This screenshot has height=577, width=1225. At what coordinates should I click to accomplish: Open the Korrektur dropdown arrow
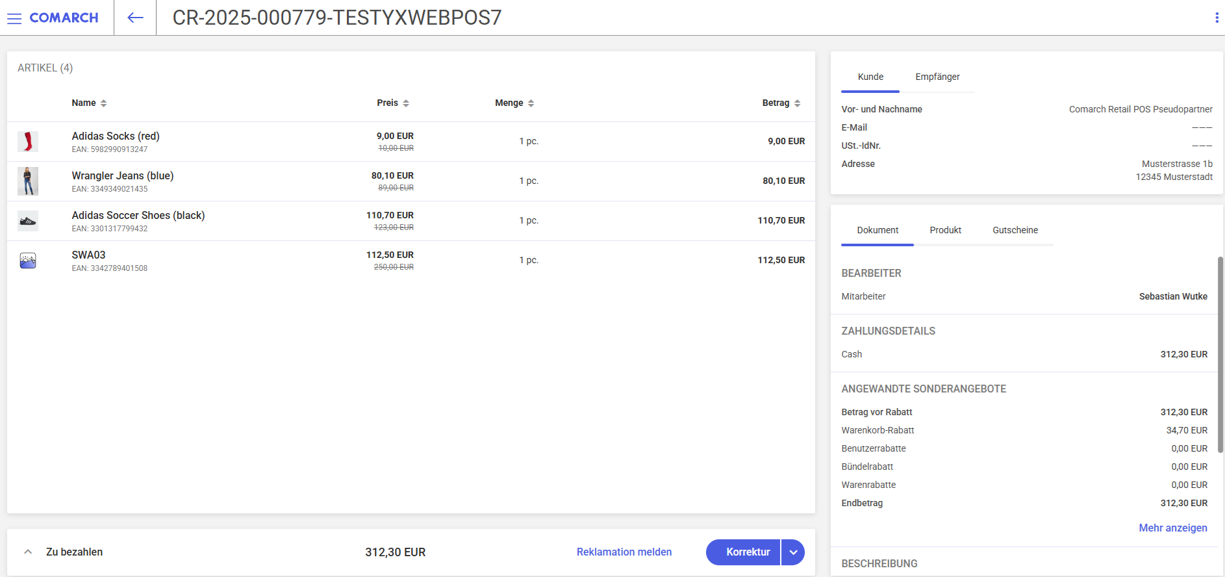(x=793, y=552)
